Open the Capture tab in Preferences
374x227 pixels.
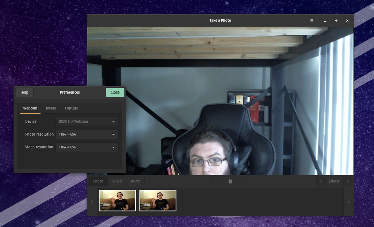click(72, 108)
